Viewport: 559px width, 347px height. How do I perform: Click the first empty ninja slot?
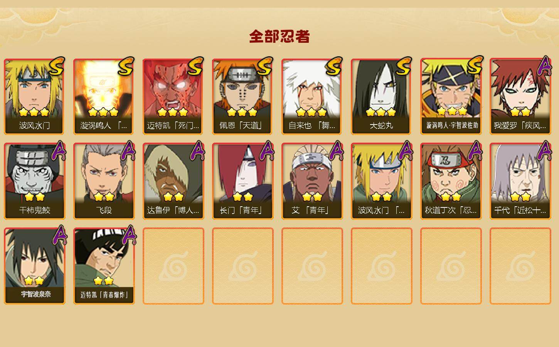173,266
